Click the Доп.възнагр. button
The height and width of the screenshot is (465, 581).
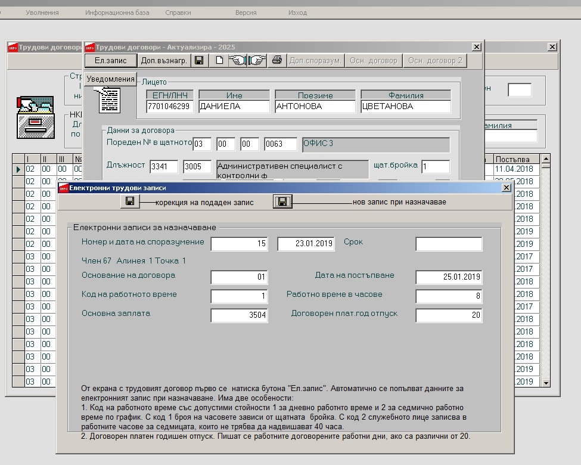(164, 60)
